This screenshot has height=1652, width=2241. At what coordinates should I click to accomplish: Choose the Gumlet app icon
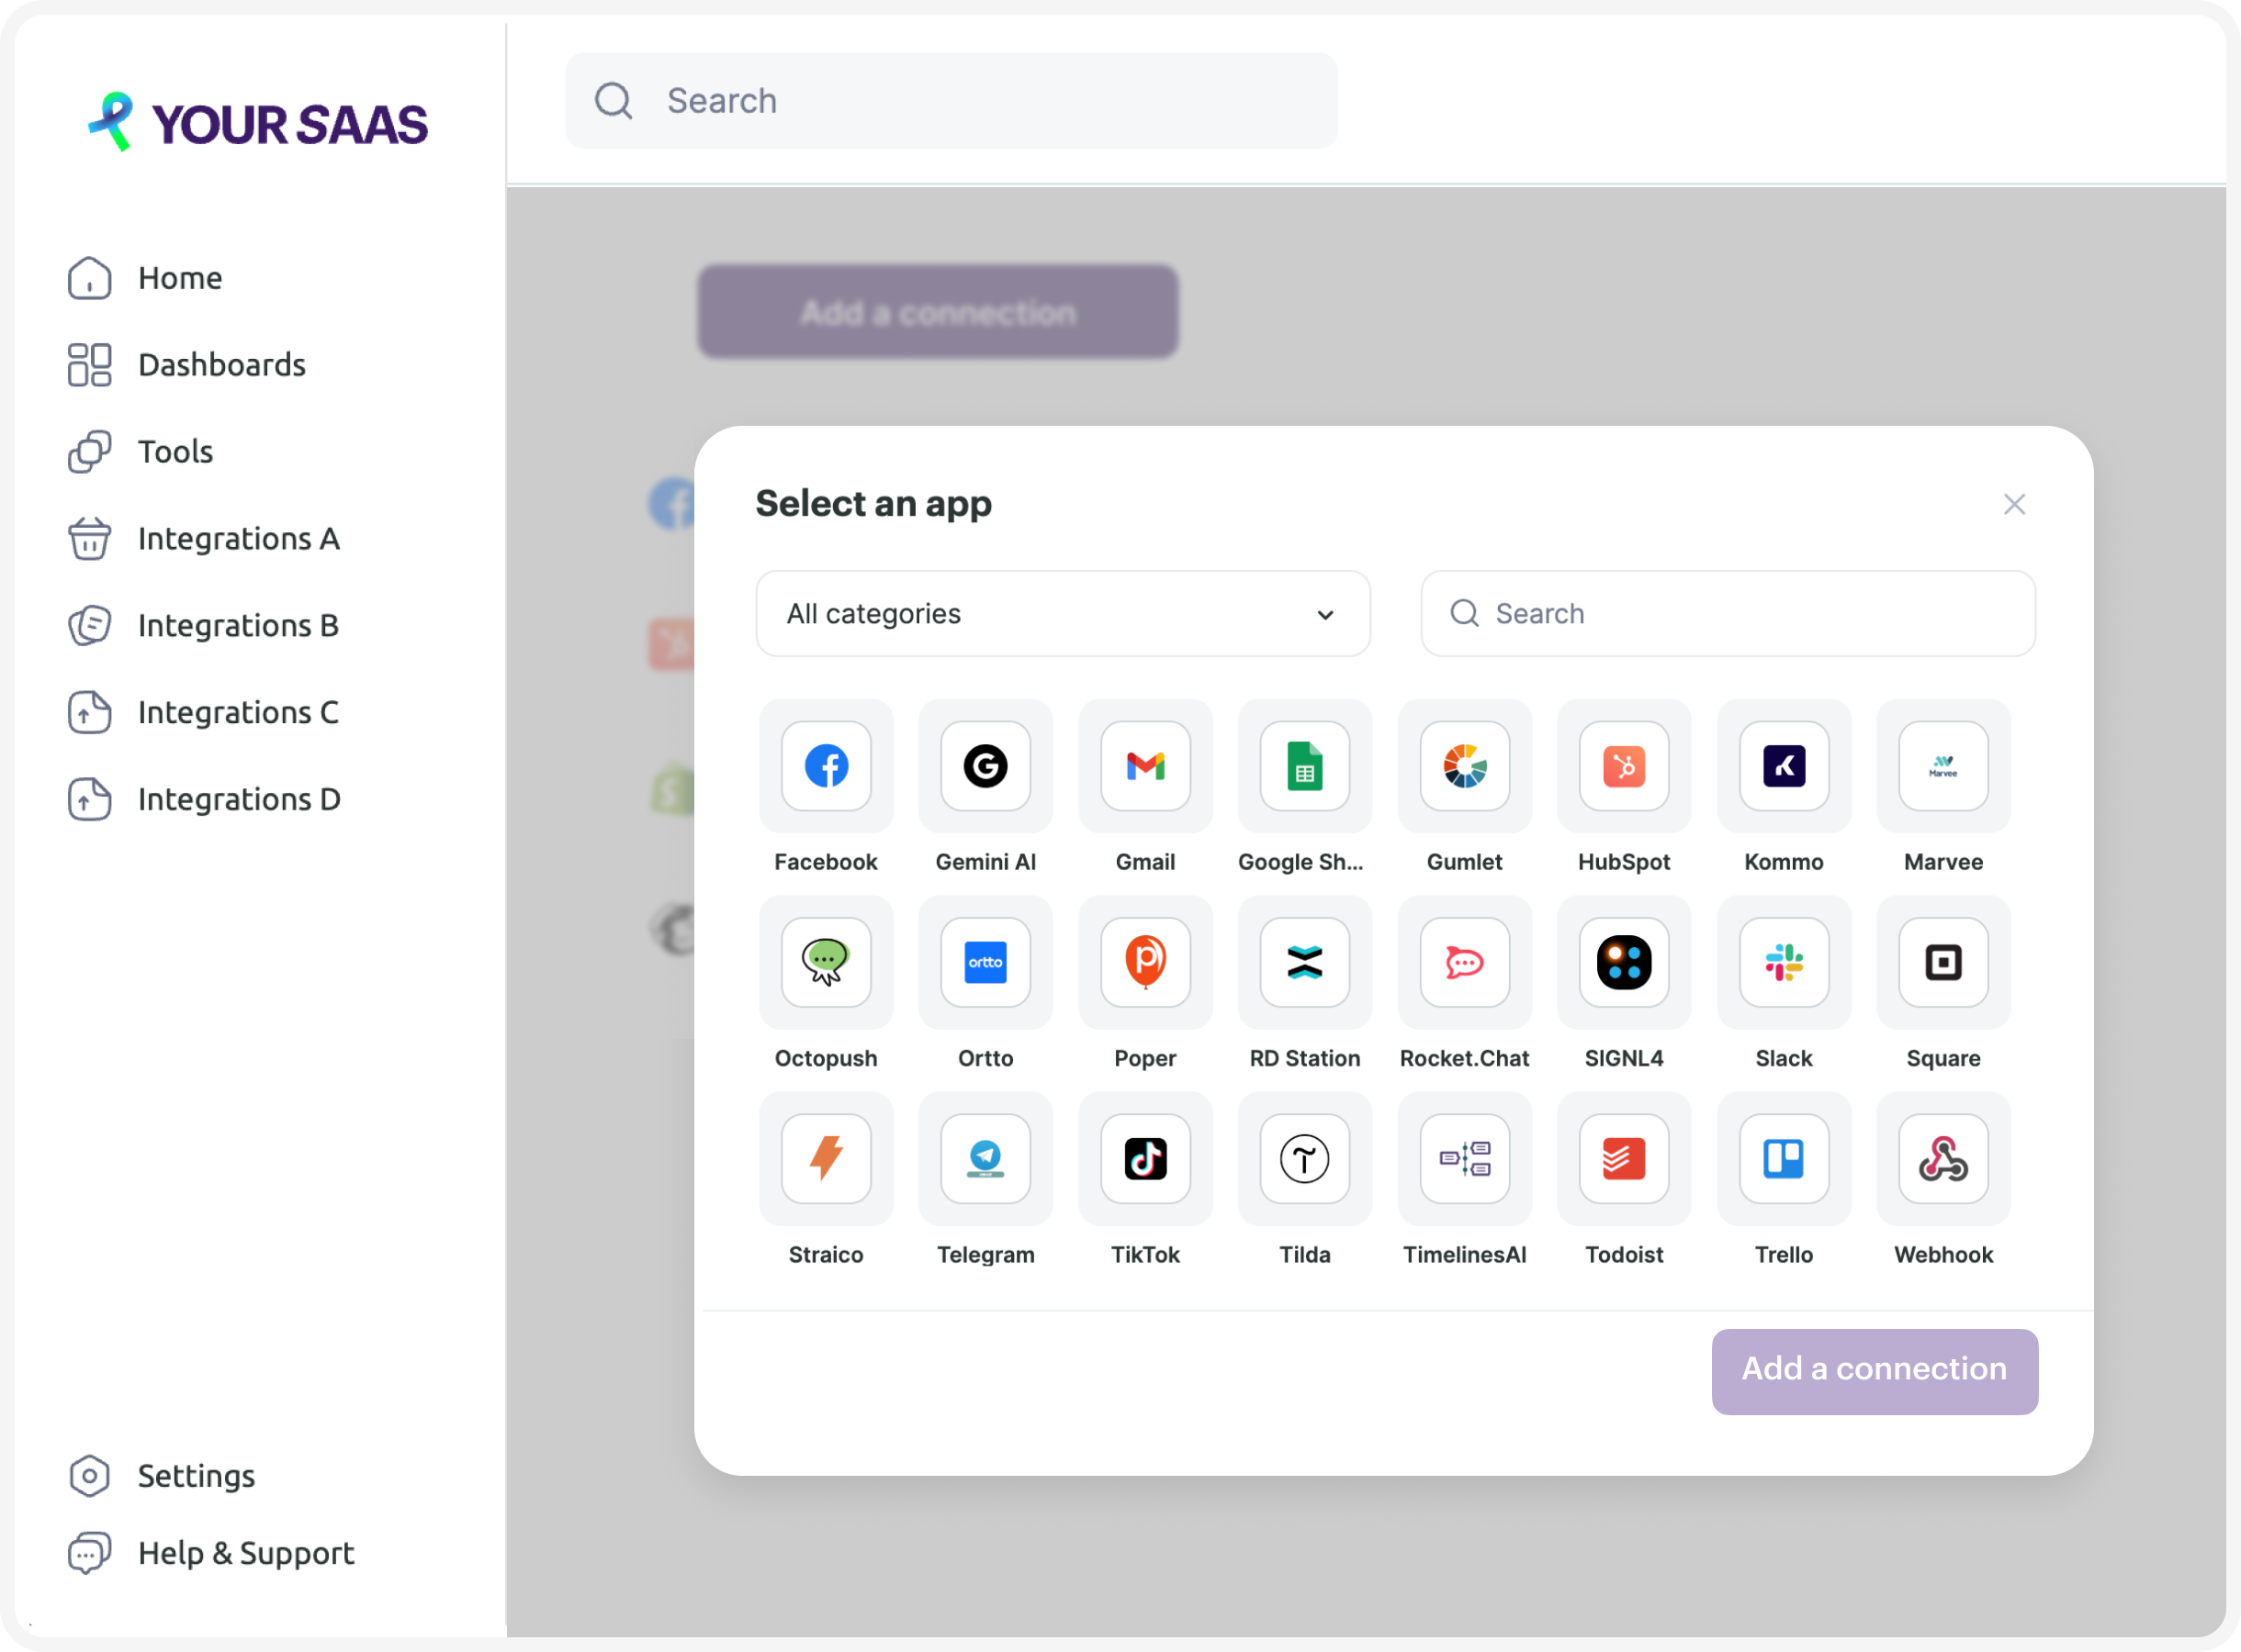1465,766
